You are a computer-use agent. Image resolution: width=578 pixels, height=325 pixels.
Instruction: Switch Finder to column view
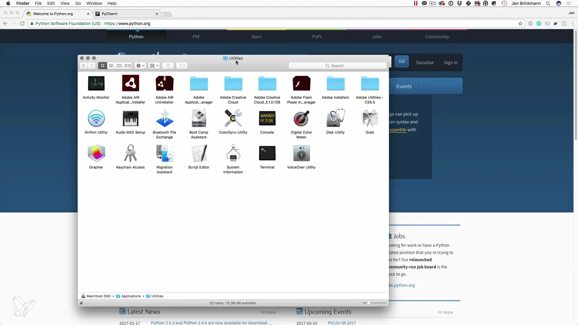coord(119,66)
